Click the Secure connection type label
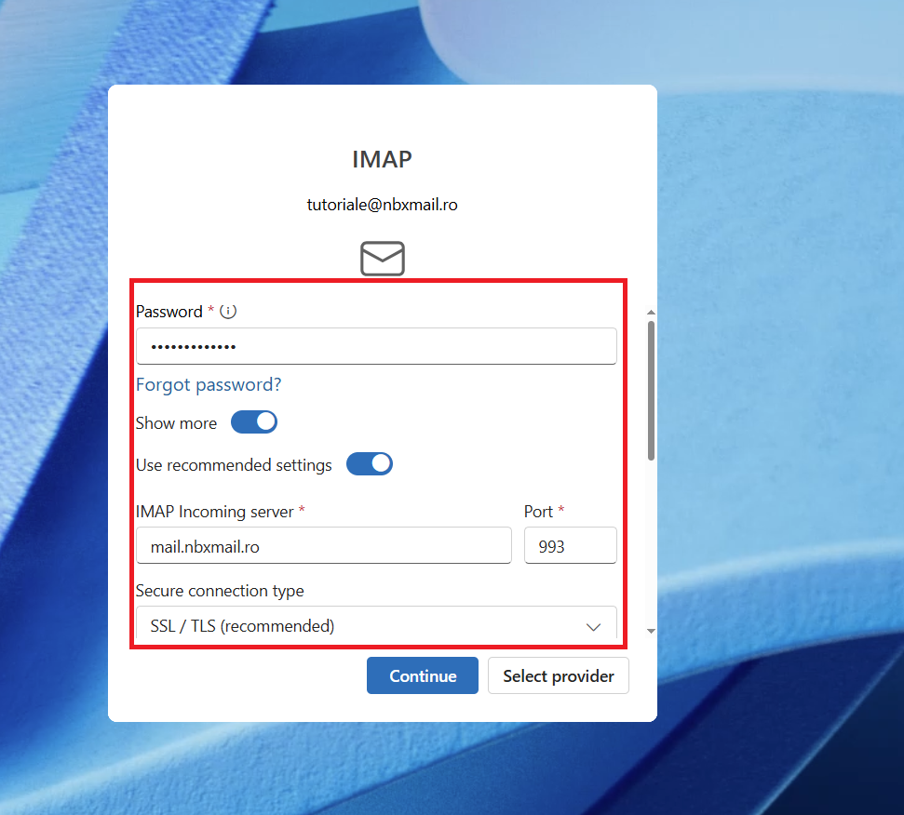 pos(220,591)
